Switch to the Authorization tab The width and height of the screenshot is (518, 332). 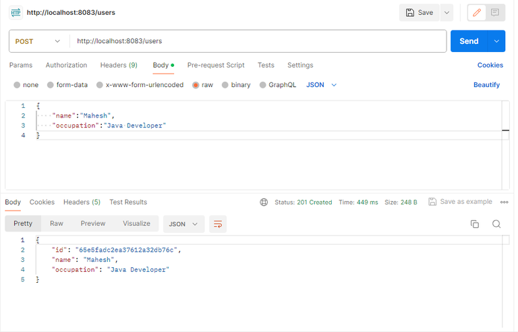(66, 65)
